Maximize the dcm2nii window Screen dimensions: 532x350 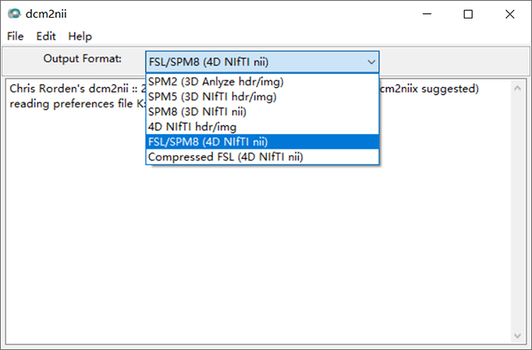click(468, 14)
